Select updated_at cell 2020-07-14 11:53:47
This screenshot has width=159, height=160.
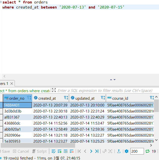tap(87, 123)
